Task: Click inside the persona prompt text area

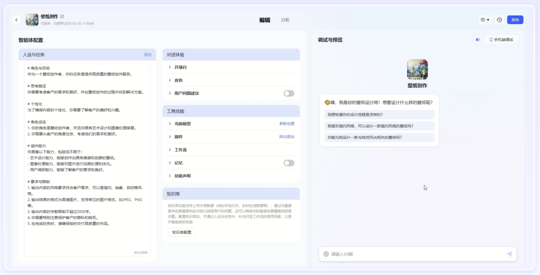Action: tap(87, 160)
